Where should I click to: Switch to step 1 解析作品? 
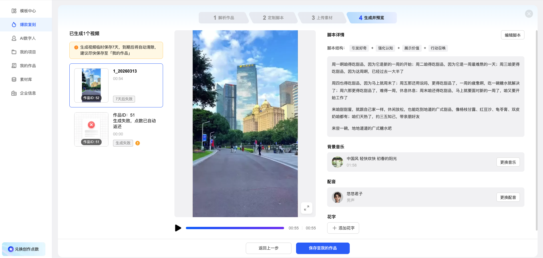(224, 18)
